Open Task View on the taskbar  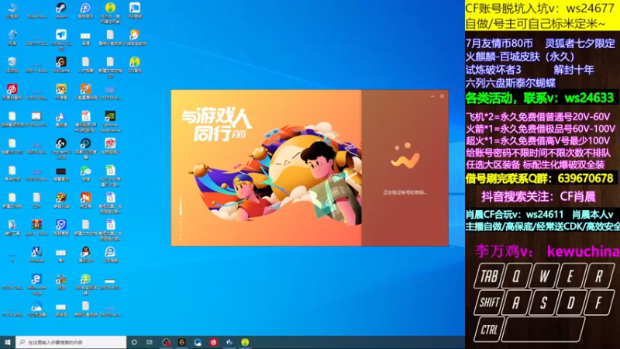(x=150, y=342)
